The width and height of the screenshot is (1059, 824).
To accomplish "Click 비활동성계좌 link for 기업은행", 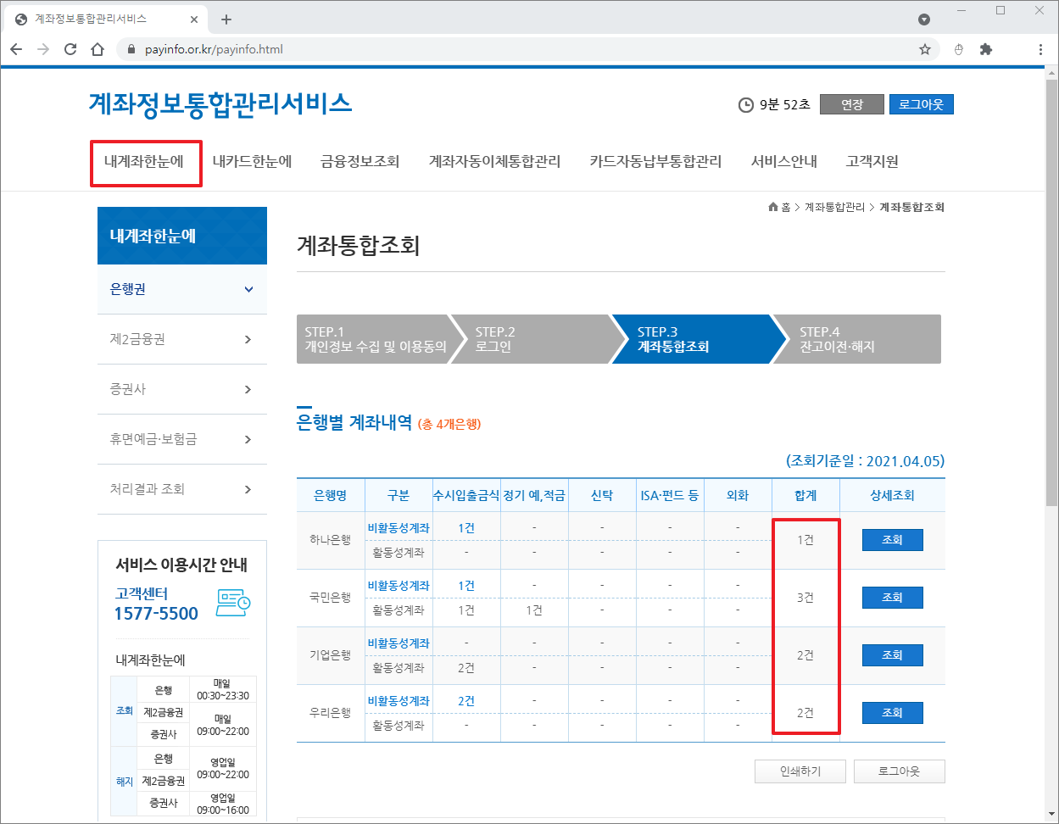I will tap(399, 643).
